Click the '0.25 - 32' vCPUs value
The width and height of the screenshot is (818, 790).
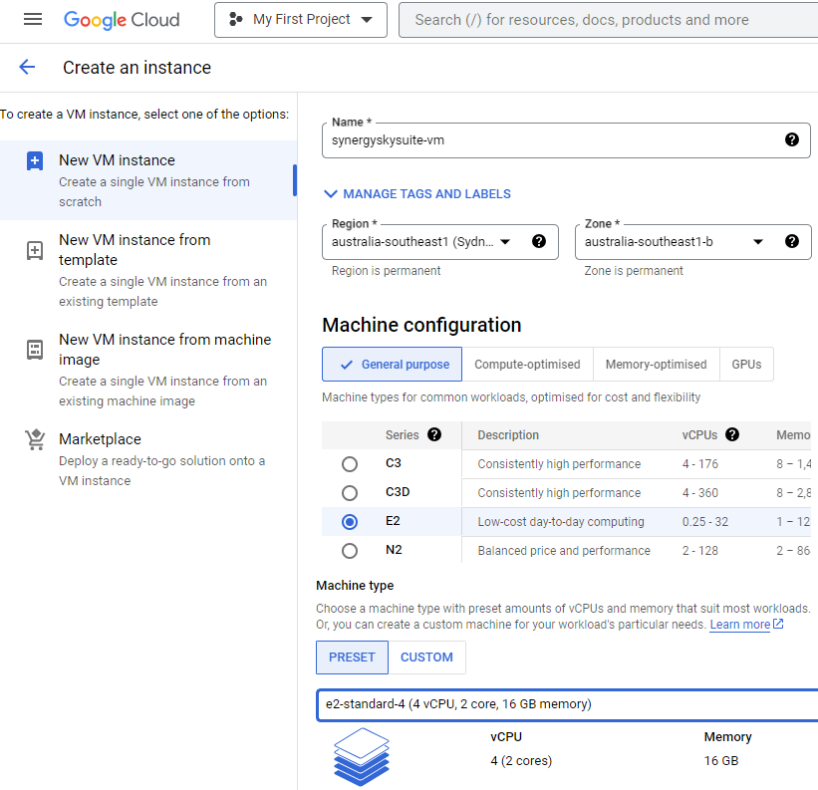[704, 522]
